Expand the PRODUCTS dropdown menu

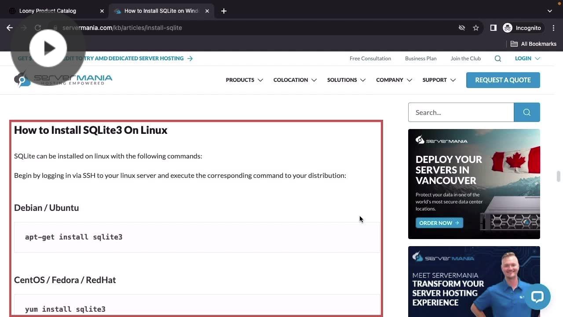point(244,80)
